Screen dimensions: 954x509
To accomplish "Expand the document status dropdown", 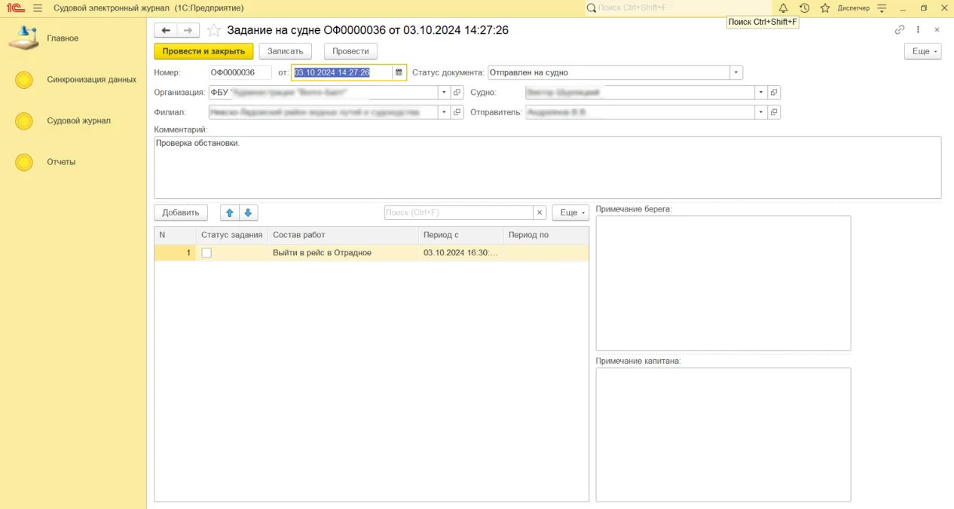I will click(x=735, y=73).
